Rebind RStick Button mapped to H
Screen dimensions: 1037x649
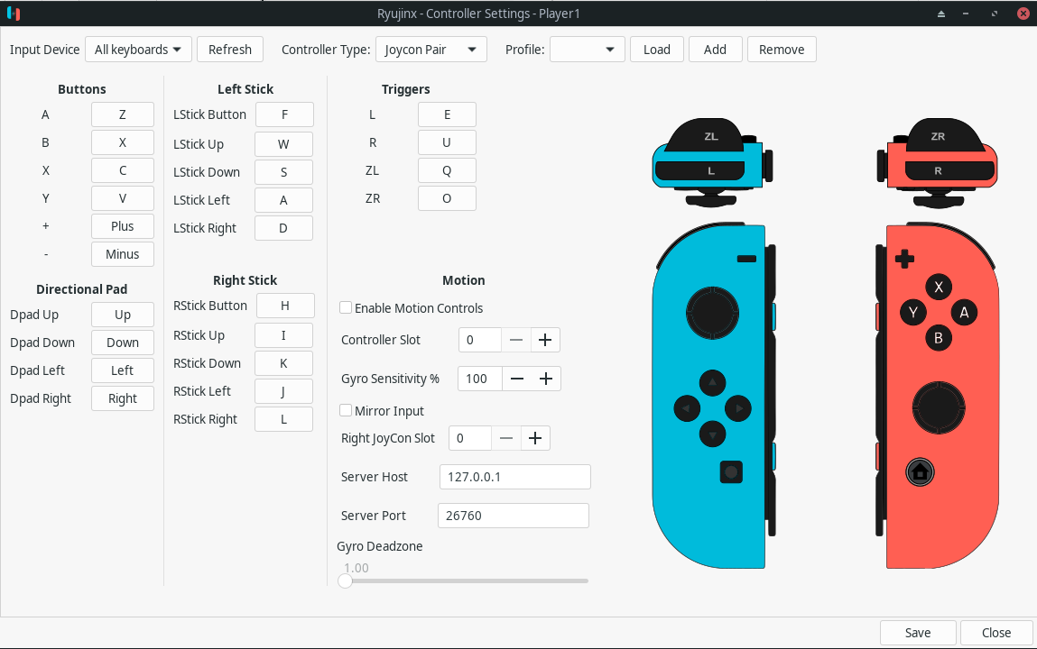[285, 306]
